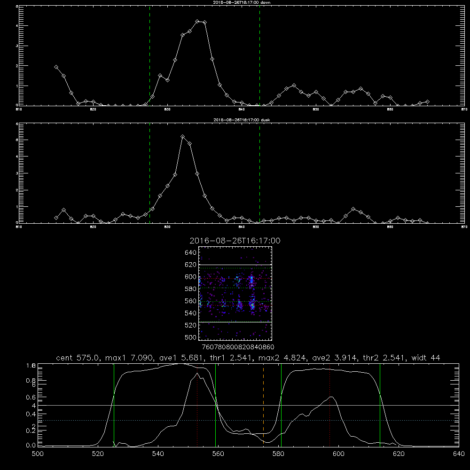Click the heatmap x-axis labels '760780800820840860'
Image resolution: width=470 pixels, height=470 pixels.
tap(238, 347)
